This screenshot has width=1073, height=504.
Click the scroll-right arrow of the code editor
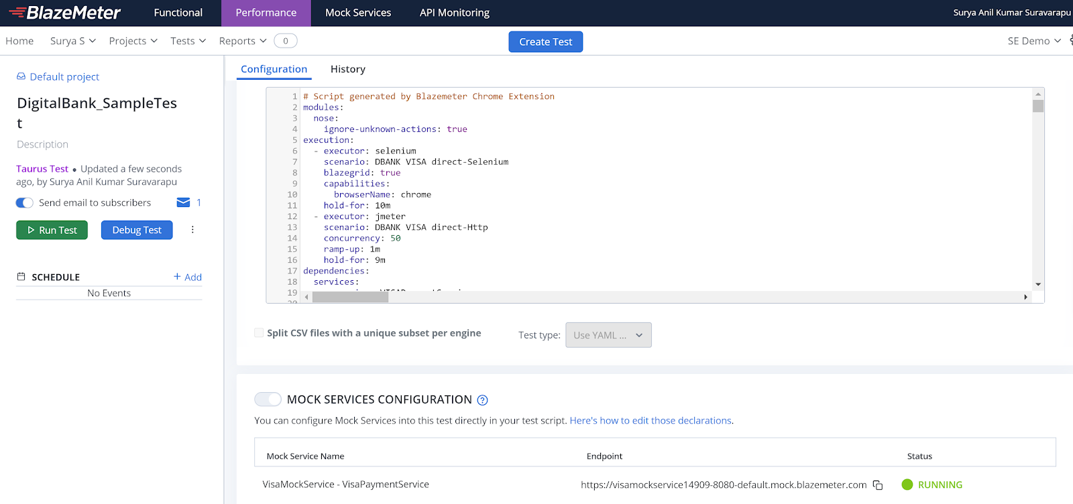click(1025, 297)
